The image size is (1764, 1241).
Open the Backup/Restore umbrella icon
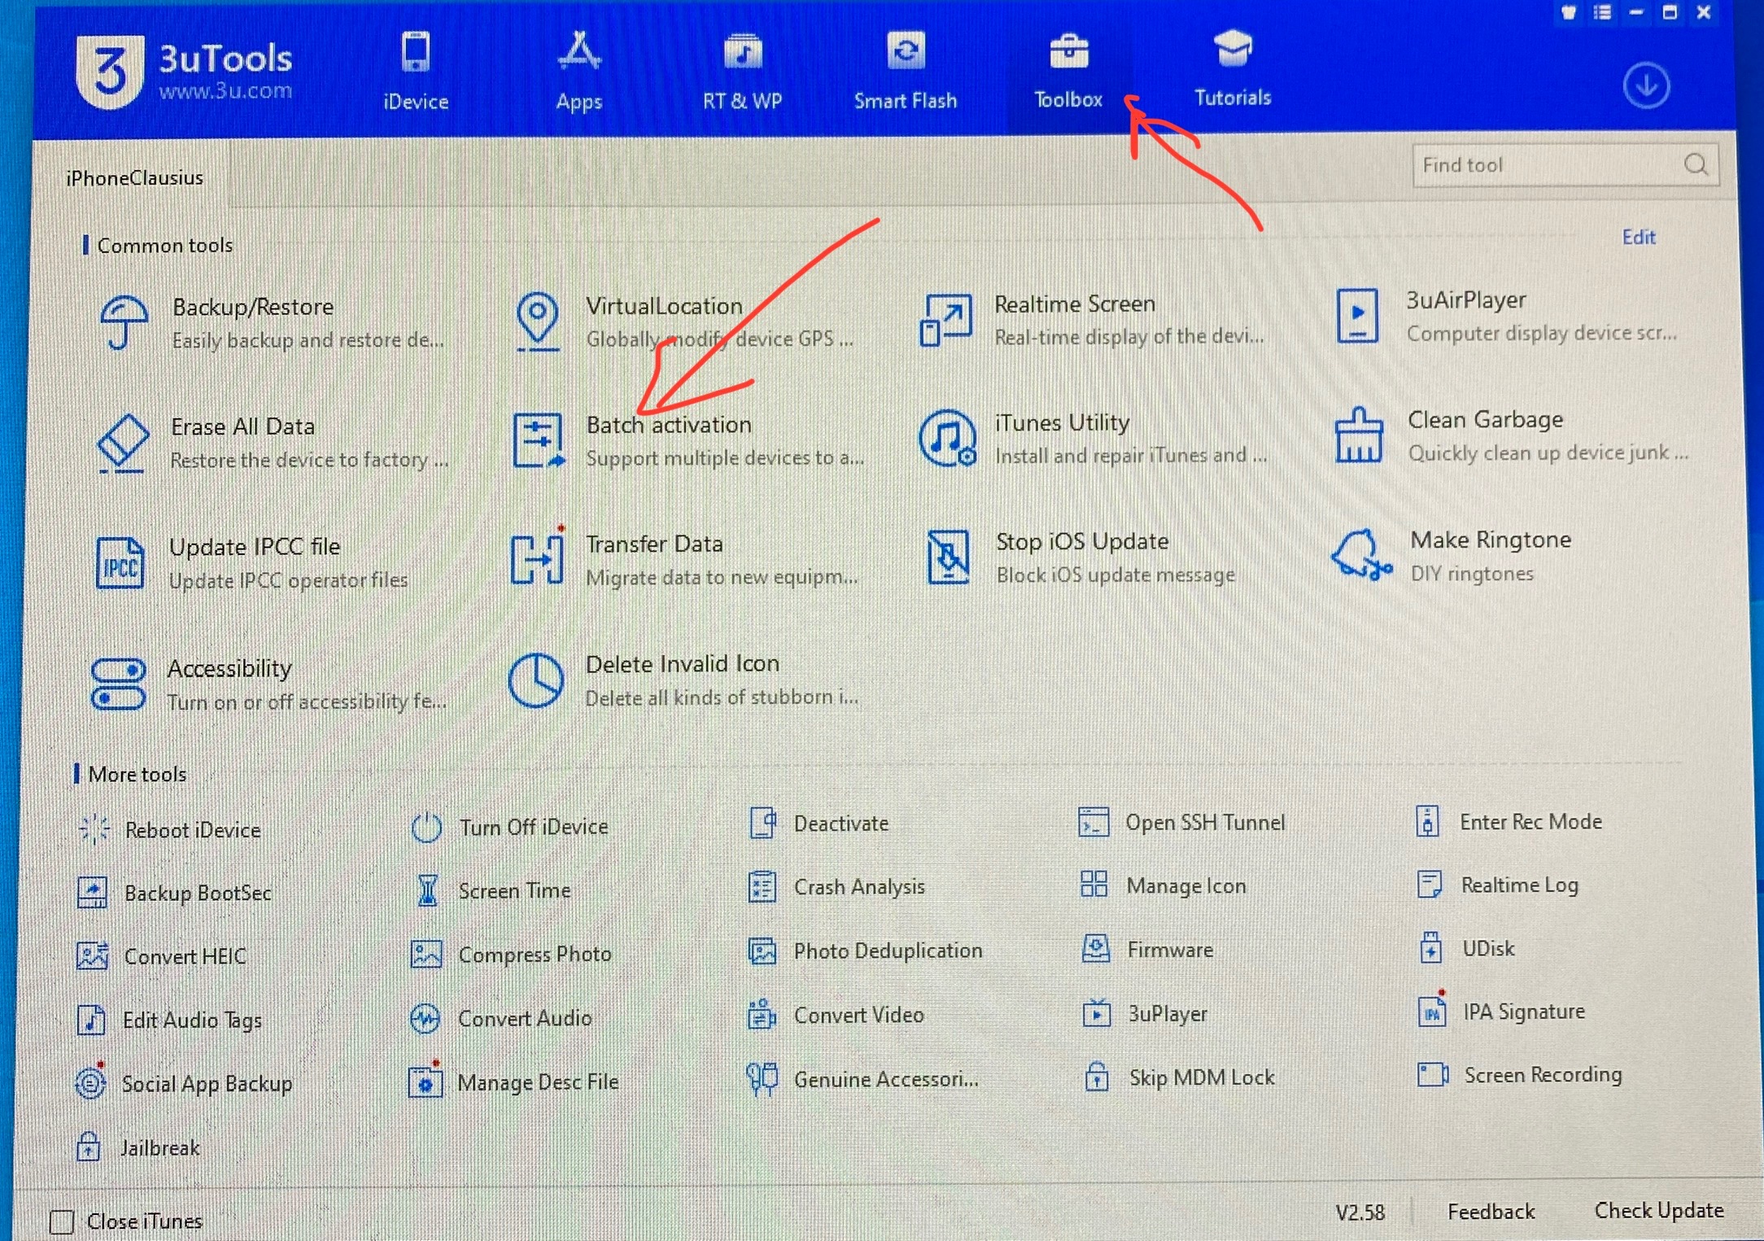123,323
